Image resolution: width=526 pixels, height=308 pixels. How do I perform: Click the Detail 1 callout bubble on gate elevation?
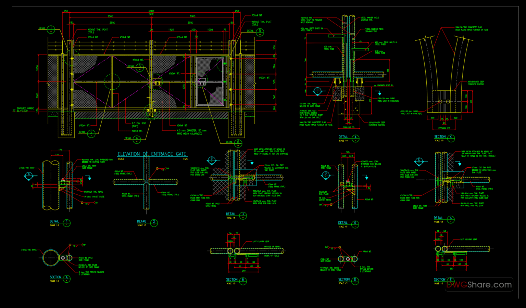(51, 29)
